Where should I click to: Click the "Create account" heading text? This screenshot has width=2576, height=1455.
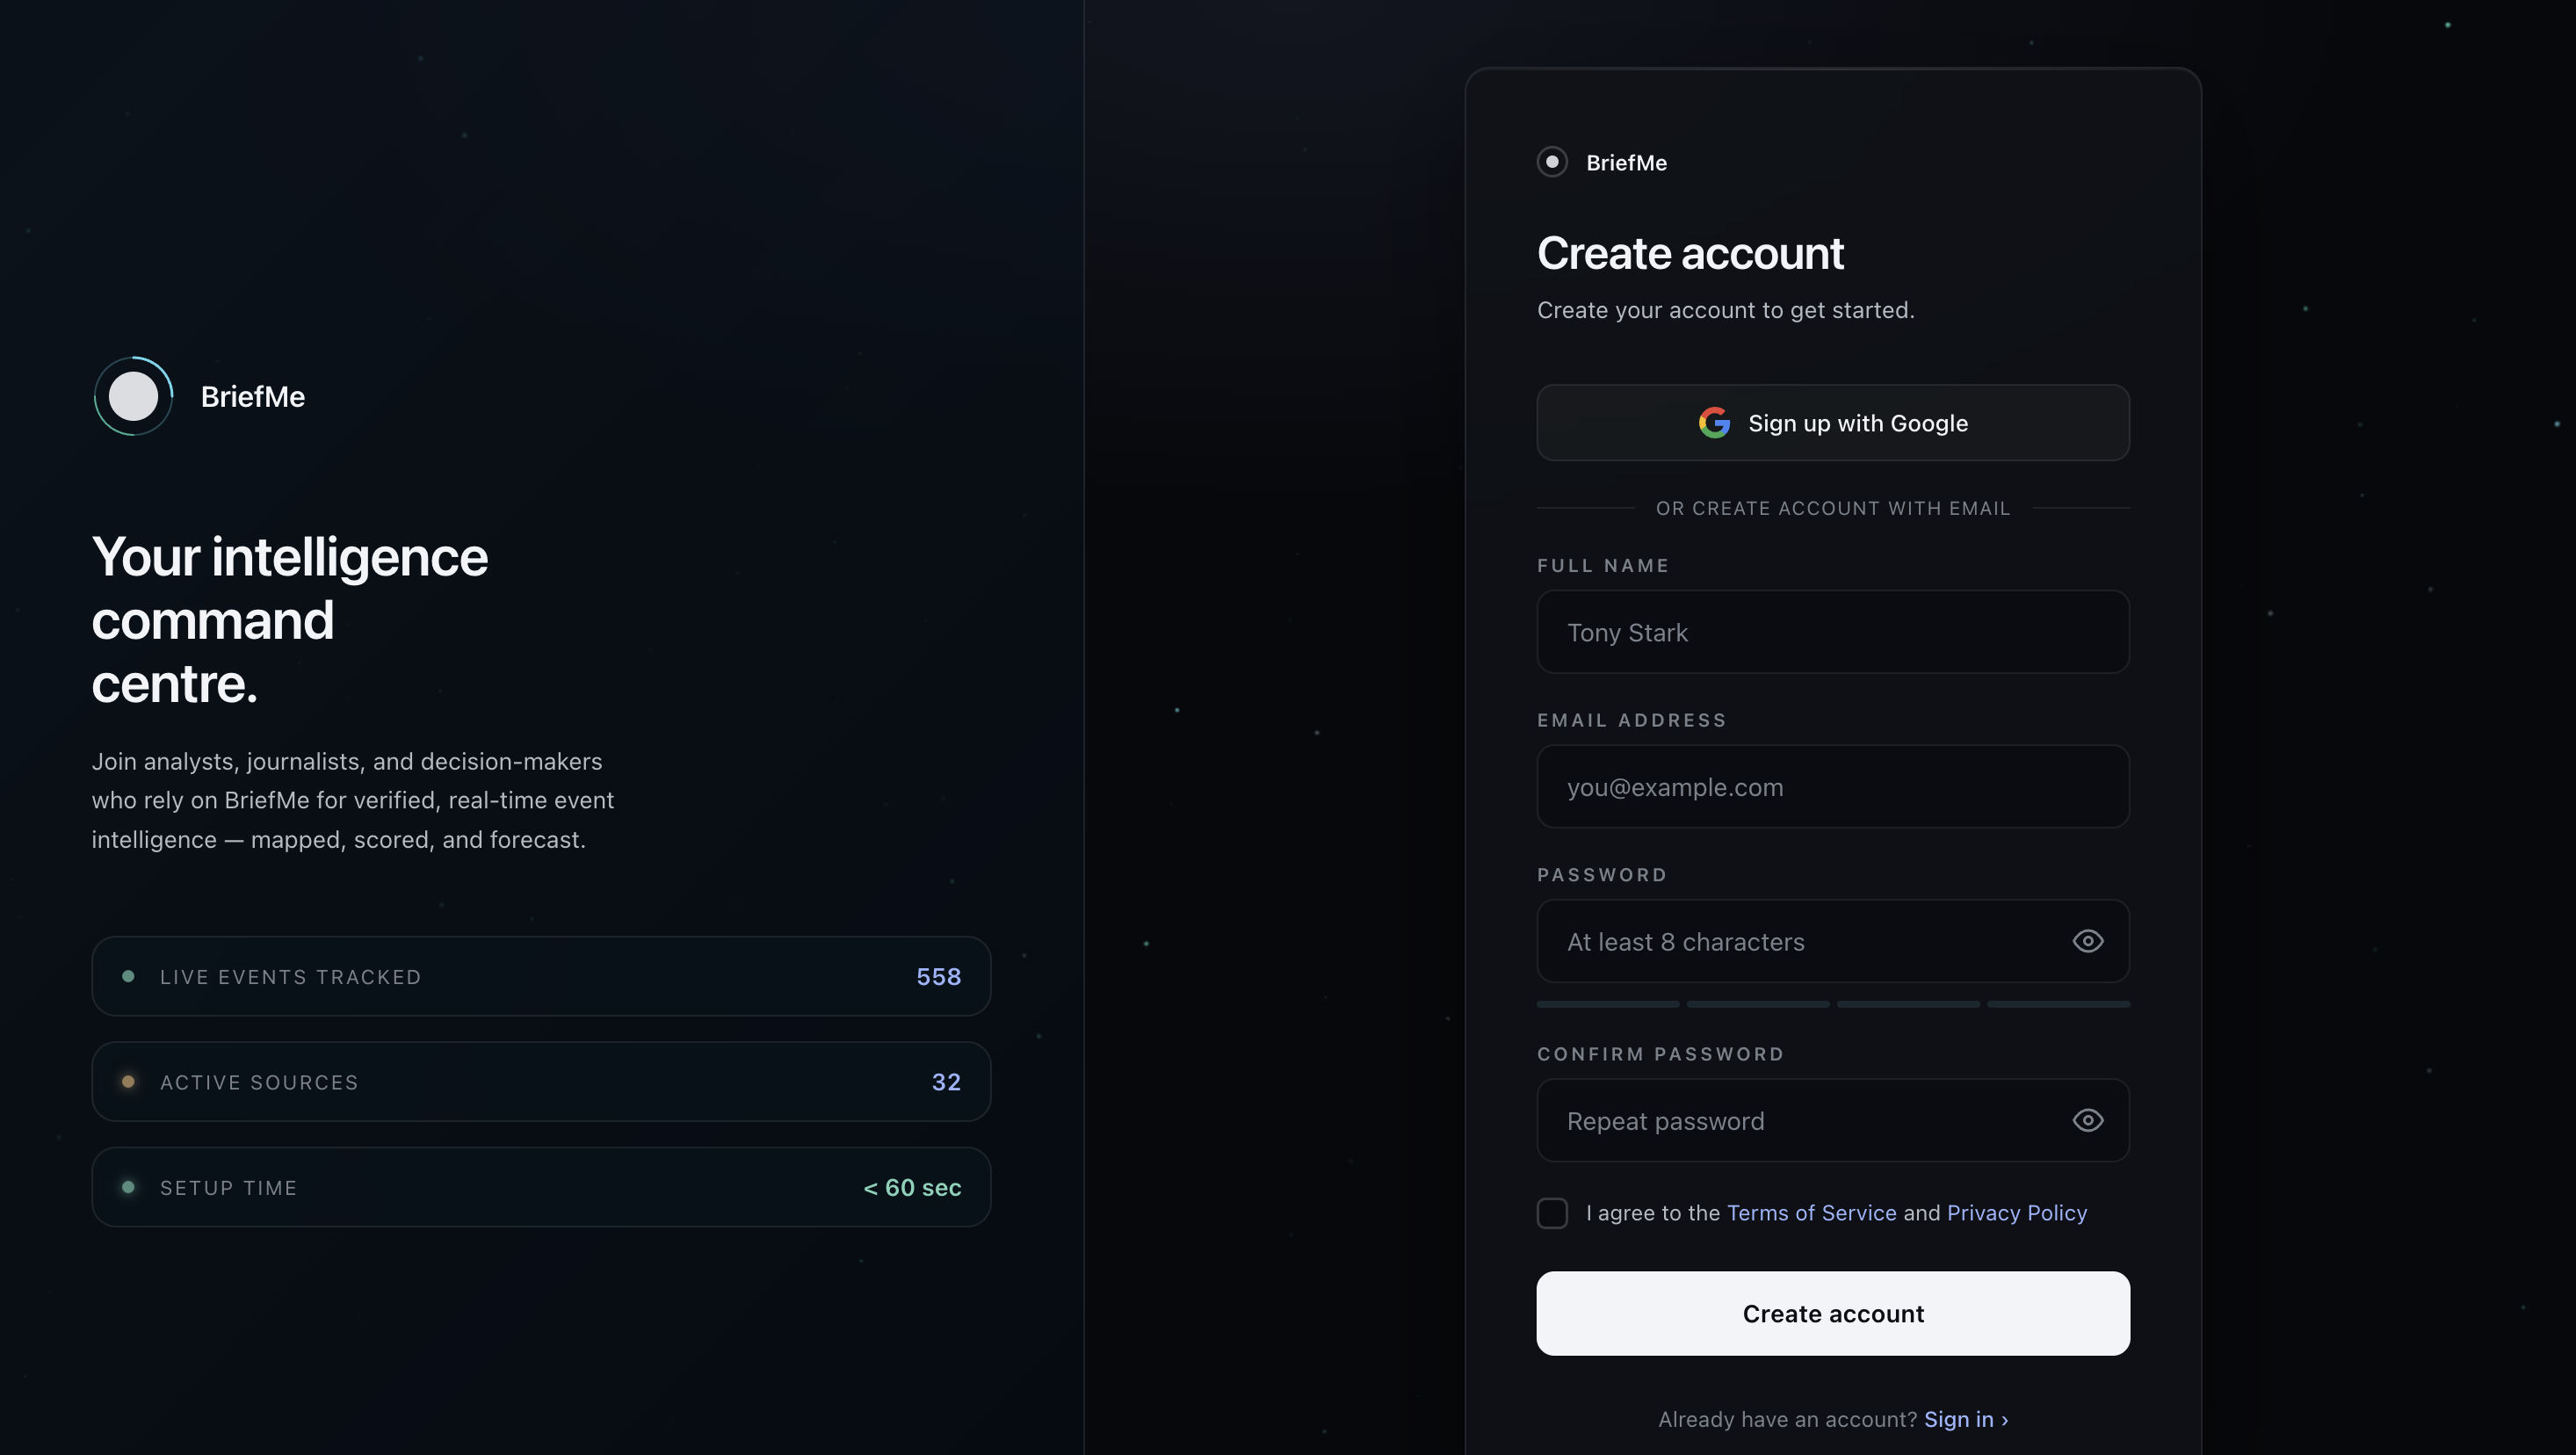(1690, 253)
